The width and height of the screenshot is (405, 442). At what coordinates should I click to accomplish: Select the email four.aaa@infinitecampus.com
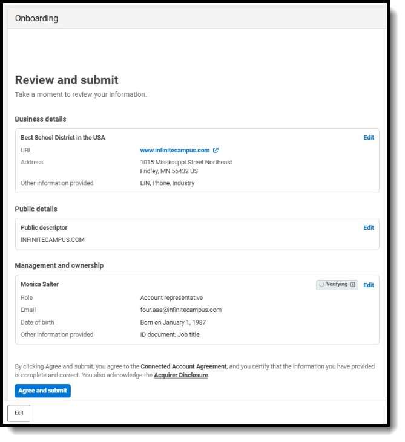click(181, 310)
